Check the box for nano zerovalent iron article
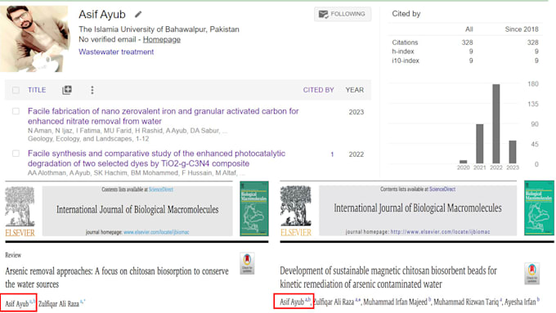556x313 pixels. (x=16, y=111)
